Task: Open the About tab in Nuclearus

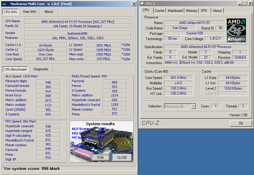Action: pyautogui.click(x=49, y=12)
